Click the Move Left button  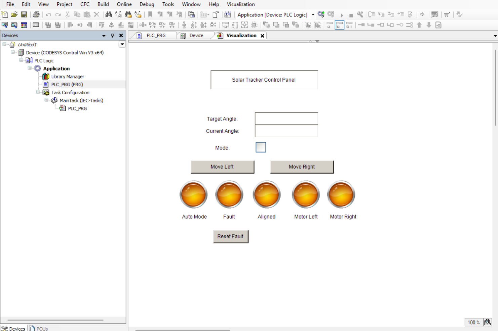222,167
